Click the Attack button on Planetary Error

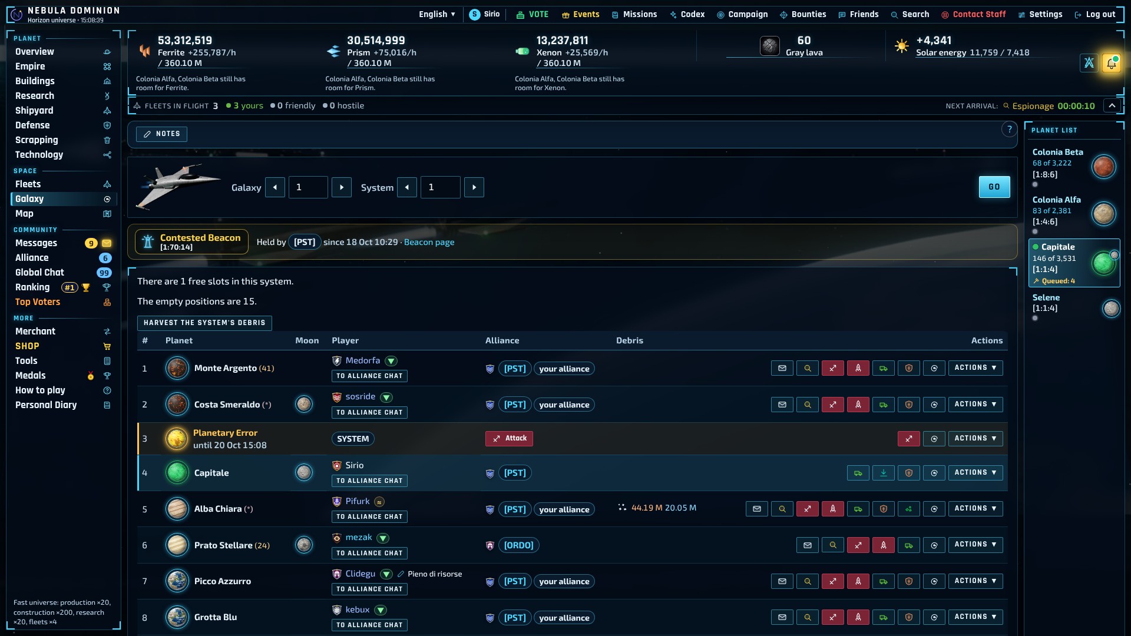509,439
